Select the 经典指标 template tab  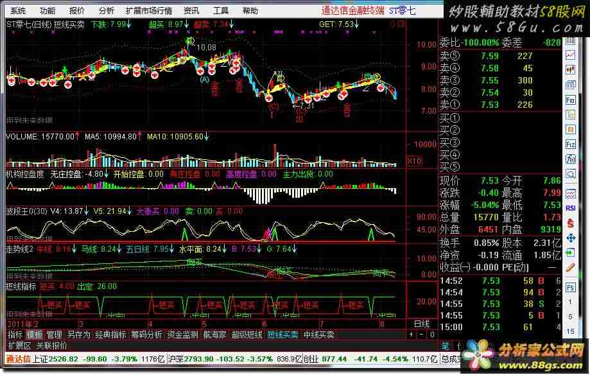click(110, 335)
